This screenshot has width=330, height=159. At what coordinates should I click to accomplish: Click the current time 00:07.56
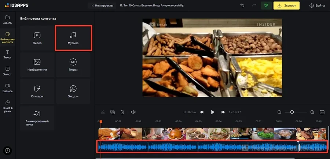point(190,112)
